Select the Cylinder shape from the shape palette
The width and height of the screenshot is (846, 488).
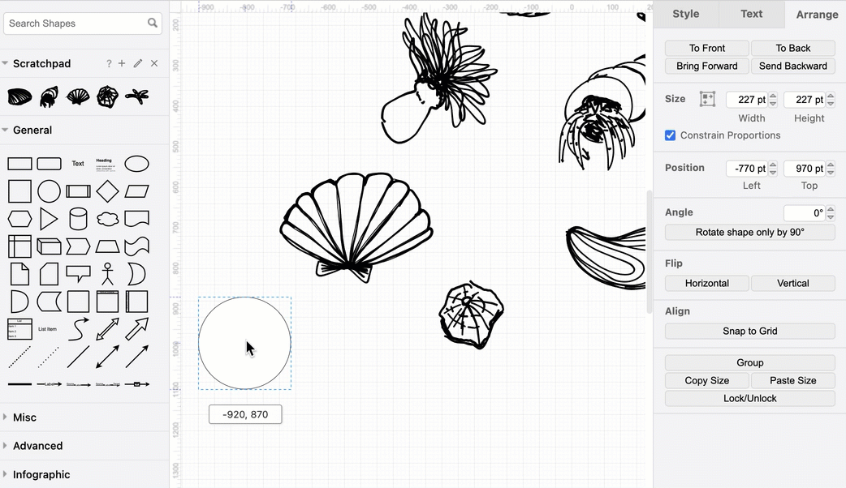point(78,217)
